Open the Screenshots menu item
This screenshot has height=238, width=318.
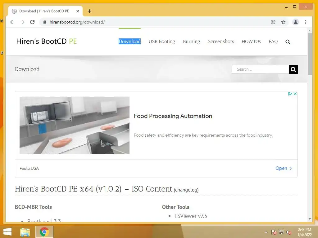coord(221,41)
